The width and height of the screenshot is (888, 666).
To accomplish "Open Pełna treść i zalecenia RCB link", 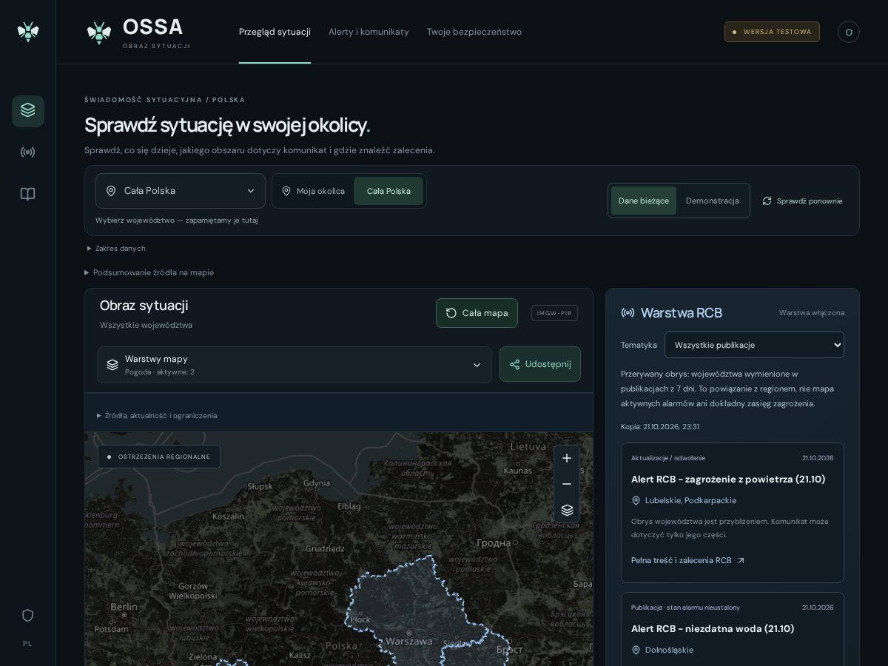I will [x=688, y=561].
